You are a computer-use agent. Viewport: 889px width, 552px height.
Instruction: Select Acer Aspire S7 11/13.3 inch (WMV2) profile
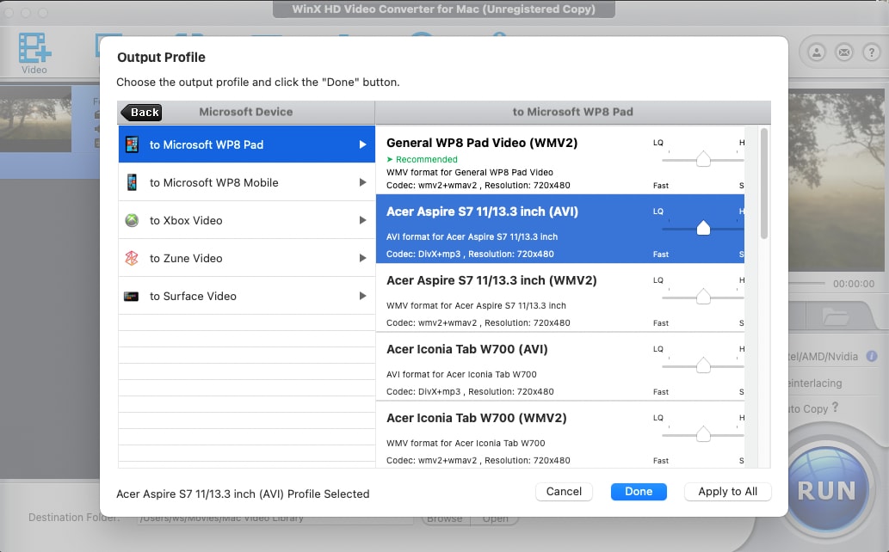[560, 297]
